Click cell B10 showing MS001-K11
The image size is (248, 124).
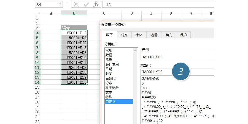74,62
